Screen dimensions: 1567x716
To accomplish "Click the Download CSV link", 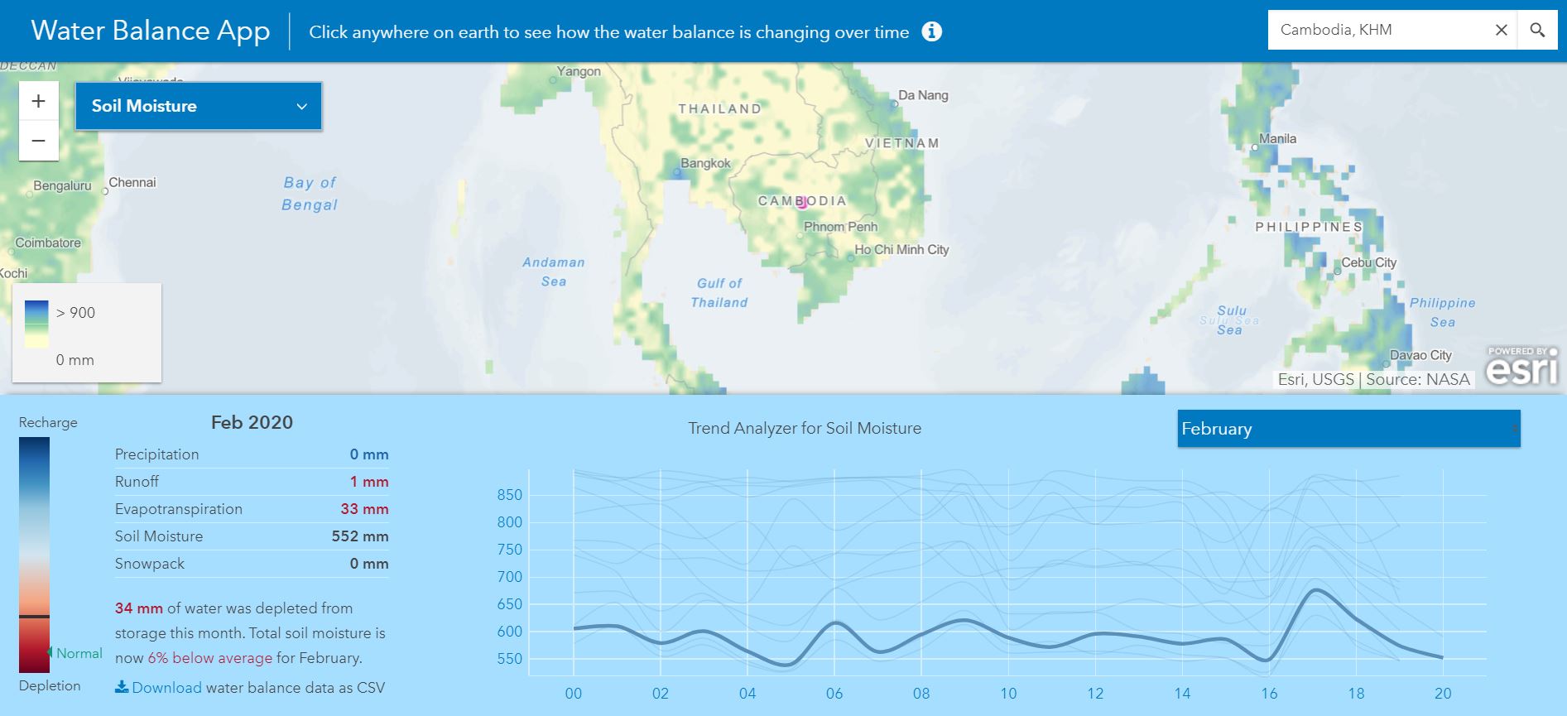I will 166,688.
